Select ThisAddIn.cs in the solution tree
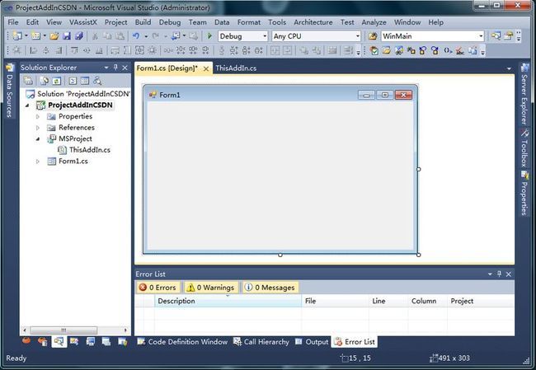 (x=90, y=150)
